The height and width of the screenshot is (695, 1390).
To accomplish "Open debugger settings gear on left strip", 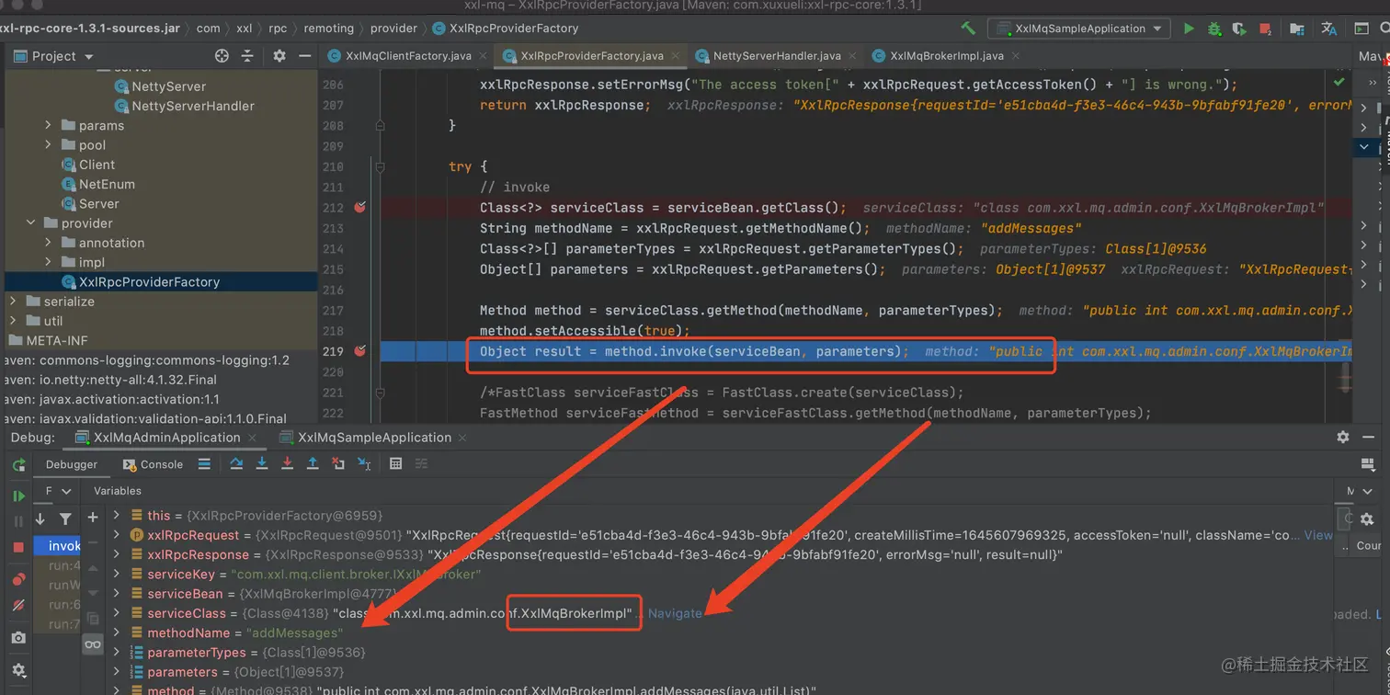I will (18, 670).
